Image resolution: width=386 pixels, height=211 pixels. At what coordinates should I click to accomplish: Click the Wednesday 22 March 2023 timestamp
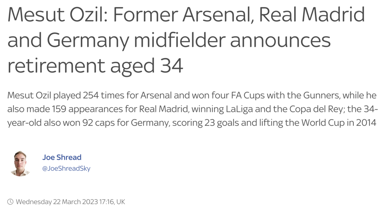(70, 202)
